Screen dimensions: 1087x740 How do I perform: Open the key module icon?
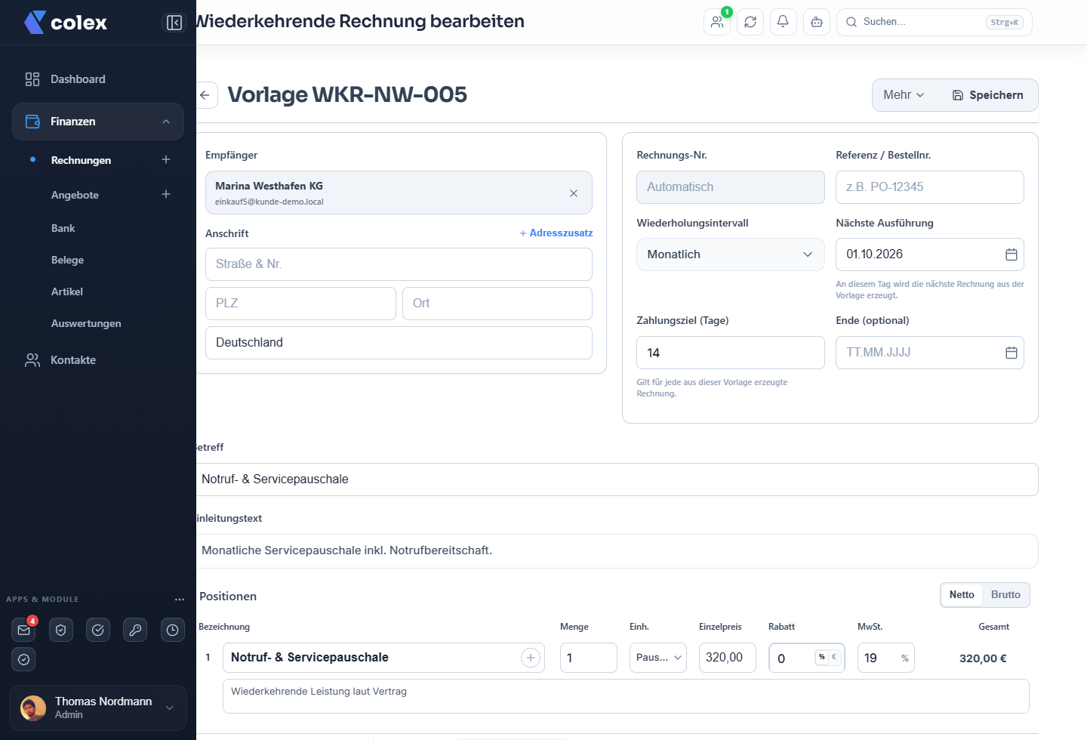pos(135,630)
